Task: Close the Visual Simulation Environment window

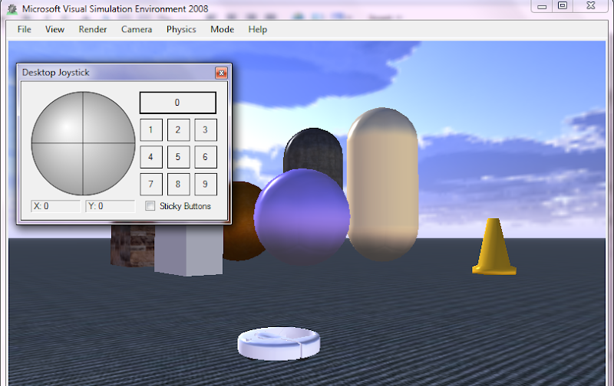Action: pos(591,6)
